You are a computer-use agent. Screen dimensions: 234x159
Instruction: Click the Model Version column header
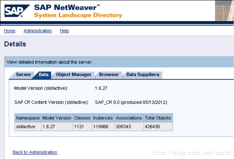[x=57, y=118]
